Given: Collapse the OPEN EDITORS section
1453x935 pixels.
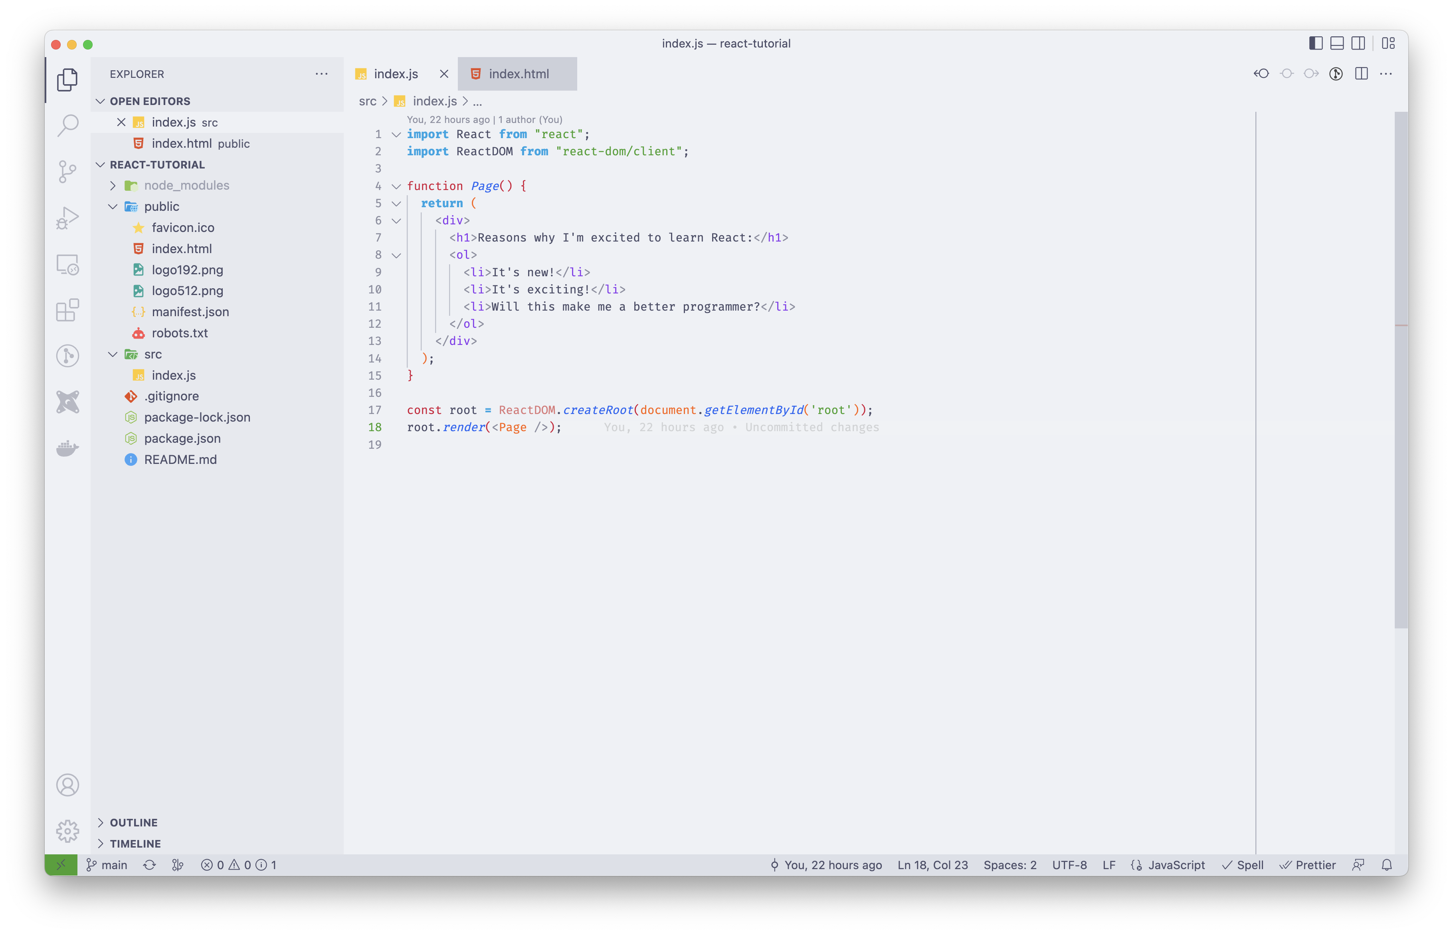Looking at the screenshot, I should tap(149, 101).
